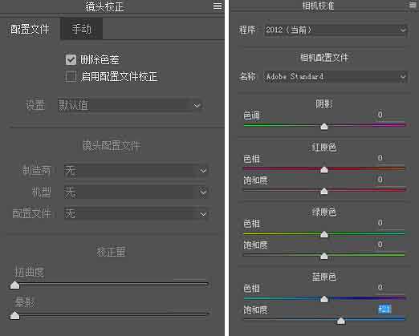Toggle the 删除色差 checkbox
419x336 pixels.
coord(71,59)
